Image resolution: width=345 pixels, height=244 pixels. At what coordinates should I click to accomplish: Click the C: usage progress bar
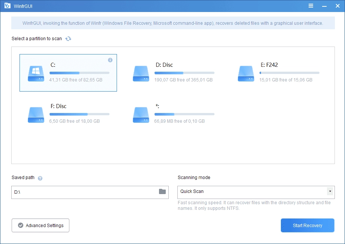79,73
